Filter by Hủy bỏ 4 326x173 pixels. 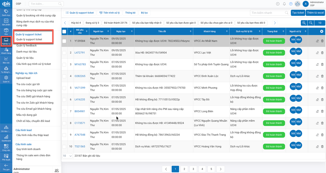pos(76,23)
